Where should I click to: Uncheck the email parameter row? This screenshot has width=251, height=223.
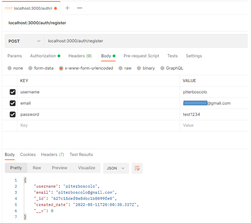coord(12,103)
